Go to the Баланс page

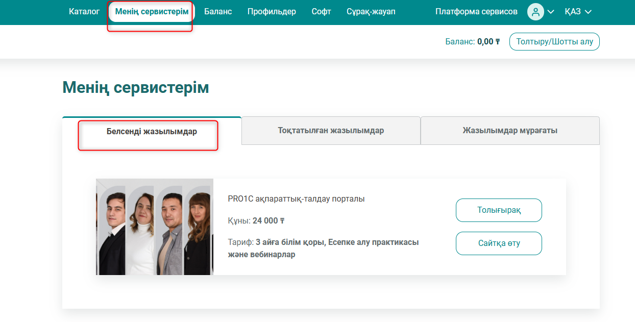[x=218, y=12]
